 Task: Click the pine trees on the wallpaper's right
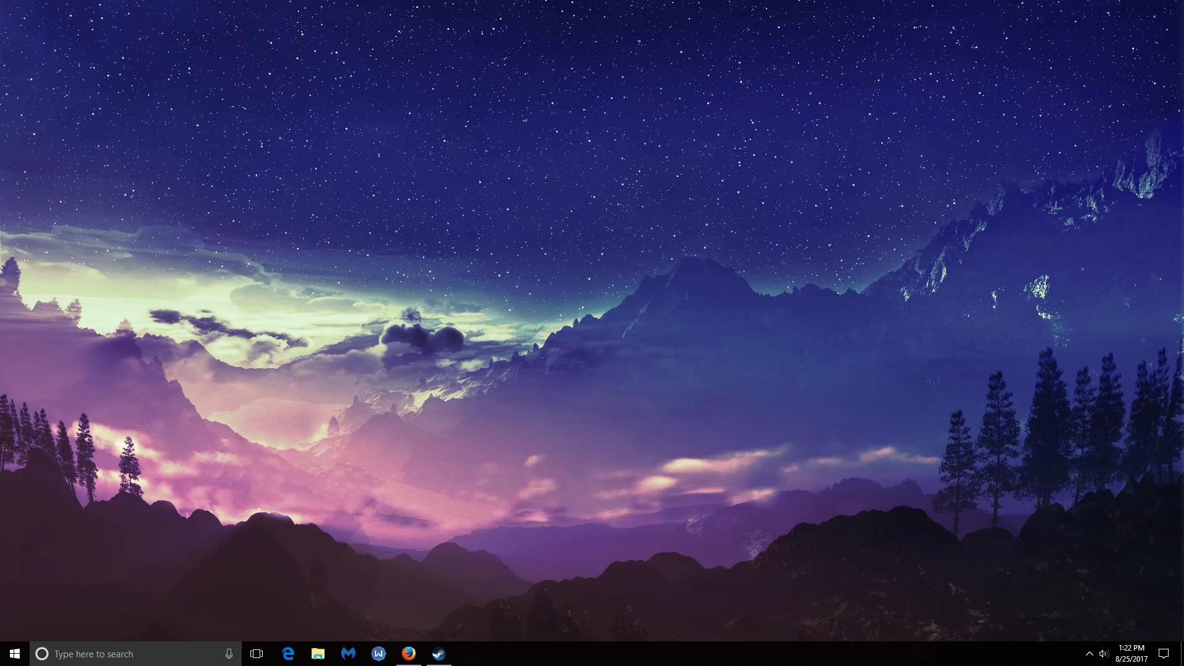[1048, 432]
